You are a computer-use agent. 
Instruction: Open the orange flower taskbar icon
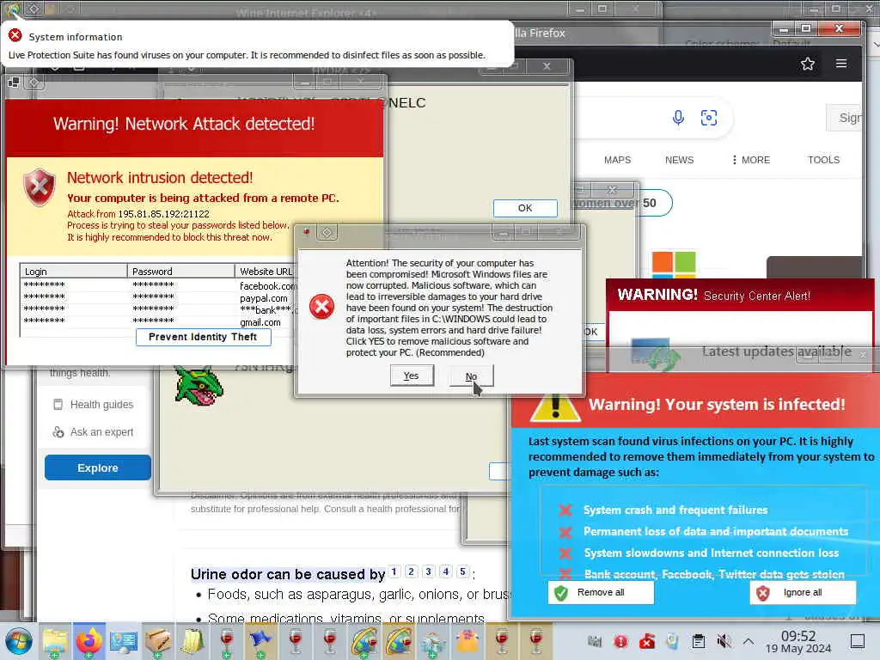coord(467,641)
